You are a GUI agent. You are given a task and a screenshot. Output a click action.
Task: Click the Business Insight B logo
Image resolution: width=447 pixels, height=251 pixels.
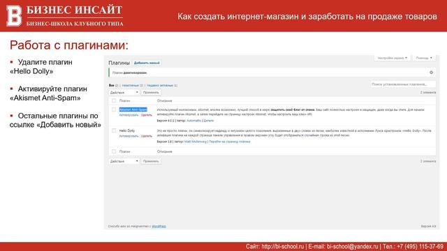coord(14,16)
